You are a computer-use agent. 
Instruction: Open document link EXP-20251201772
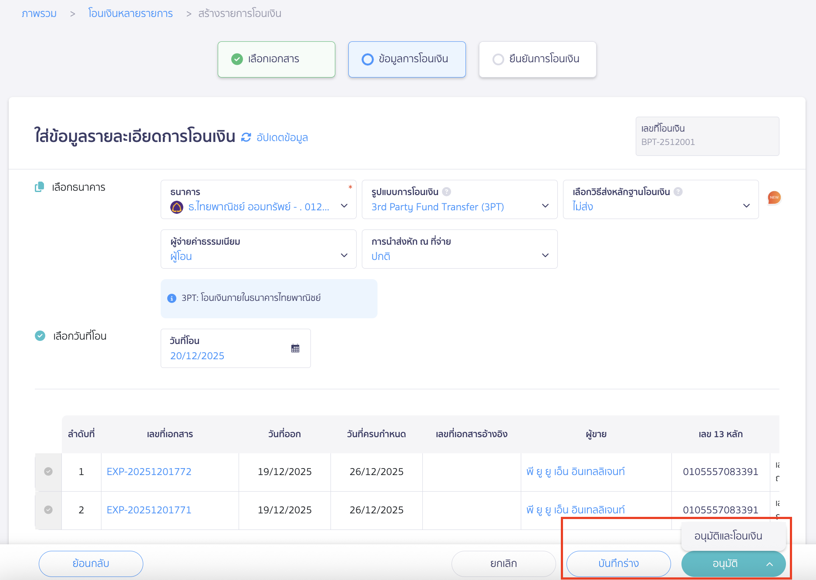click(x=149, y=472)
